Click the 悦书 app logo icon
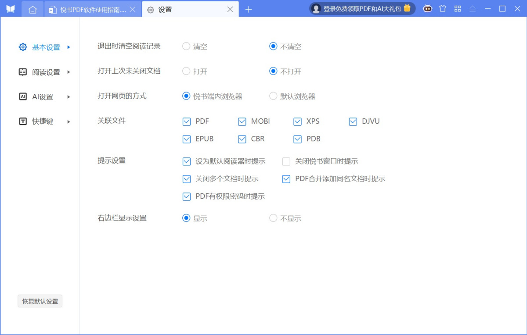The image size is (527, 335). pyautogui.click(x=10, y=9)
